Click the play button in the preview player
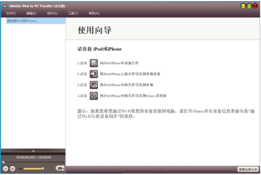This screenshot has height=175, width=261. click(x=5, y=168)
